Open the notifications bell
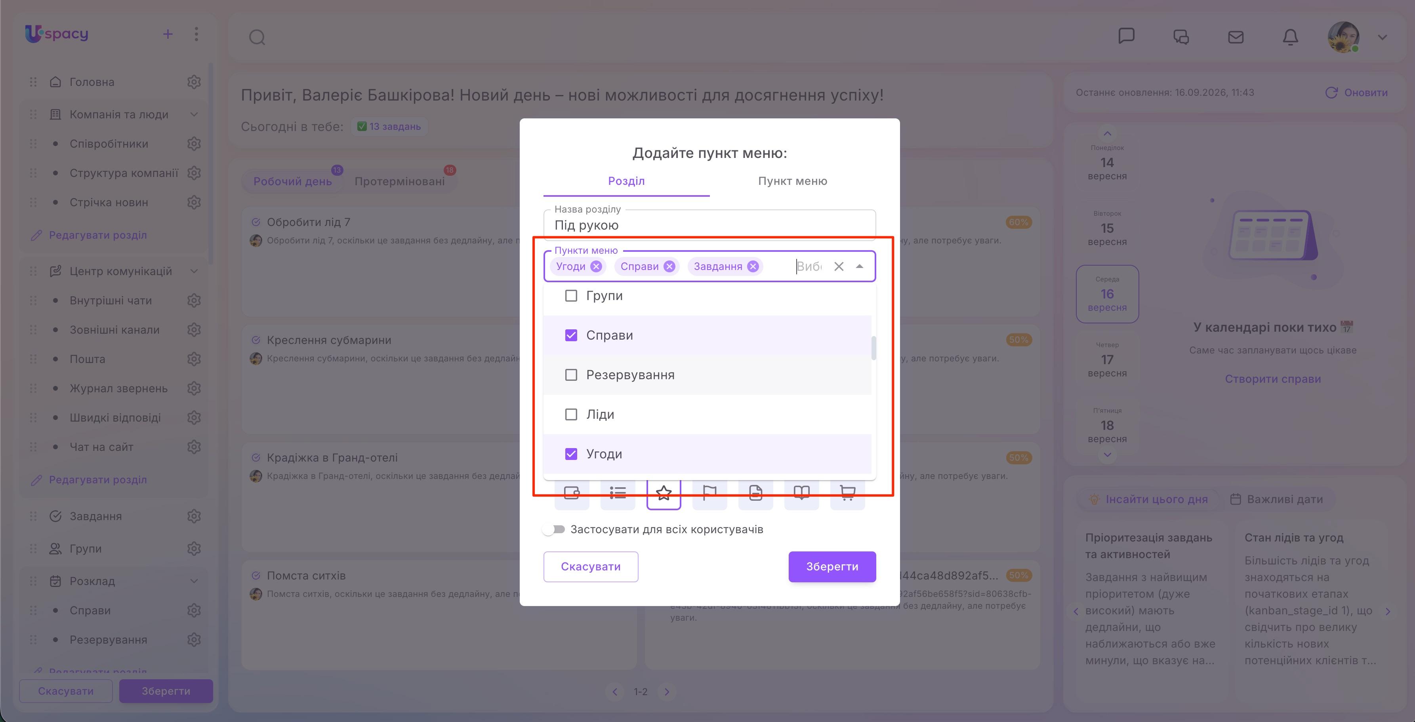 pyautogui.click(x=1290, y=37)
